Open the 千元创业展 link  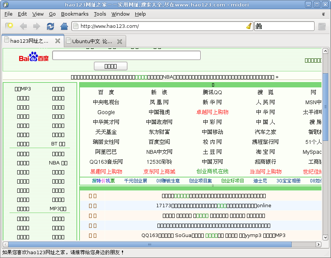pos(135,181)
